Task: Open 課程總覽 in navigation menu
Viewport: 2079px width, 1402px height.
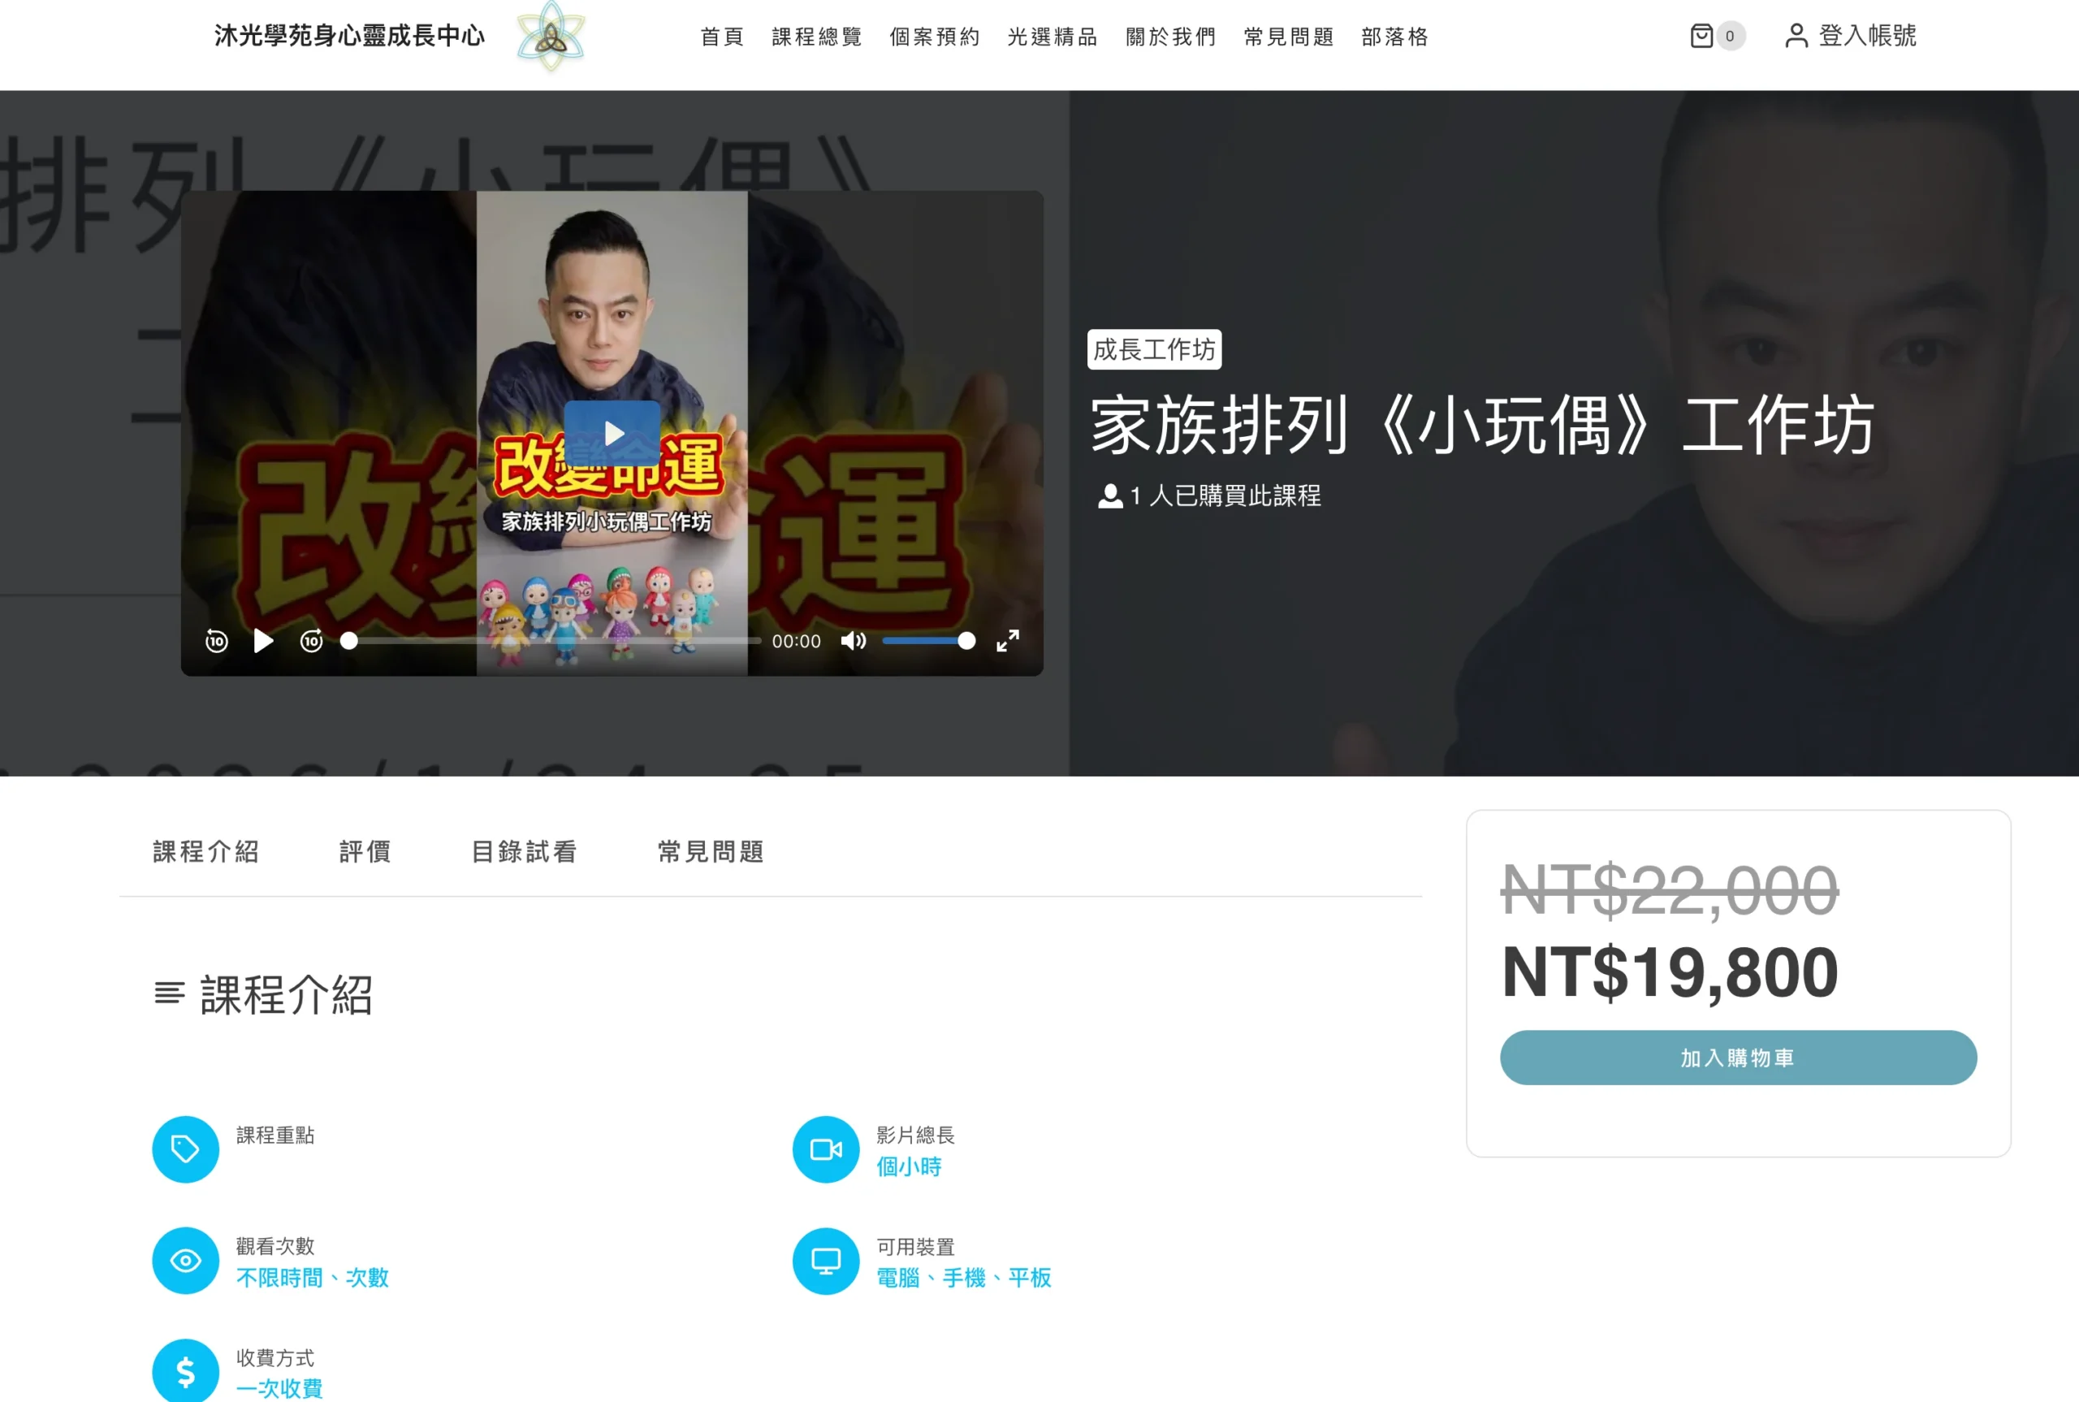Action: (x=816, y=37)
